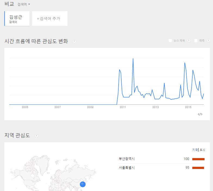
Task: Click the help icon next to 뉴스 제목
Action: 189,41
